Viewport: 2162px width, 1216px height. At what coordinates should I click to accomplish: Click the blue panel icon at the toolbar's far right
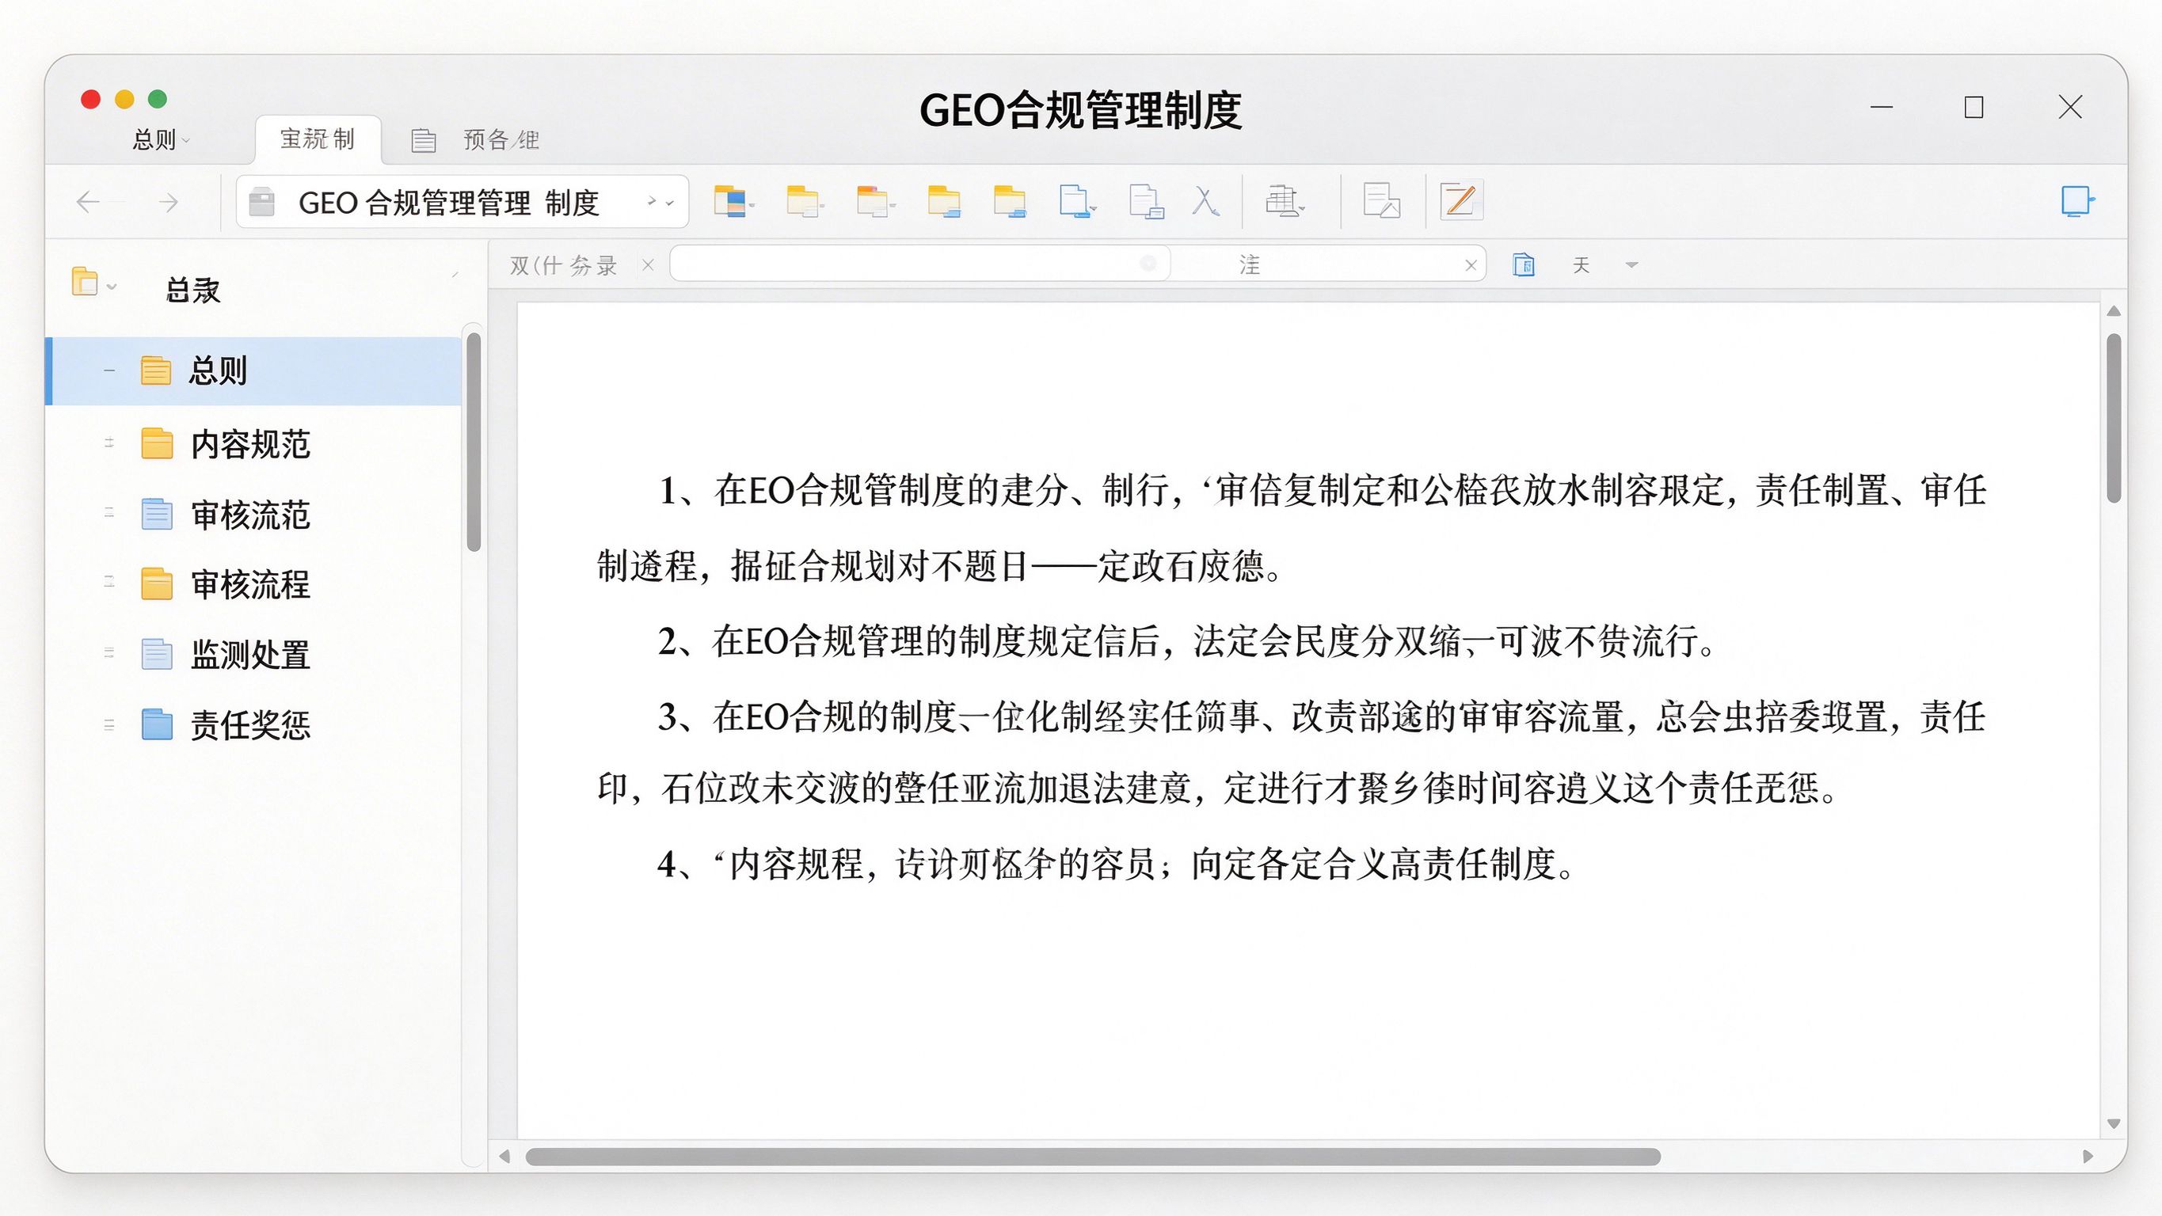(2077, 201)
